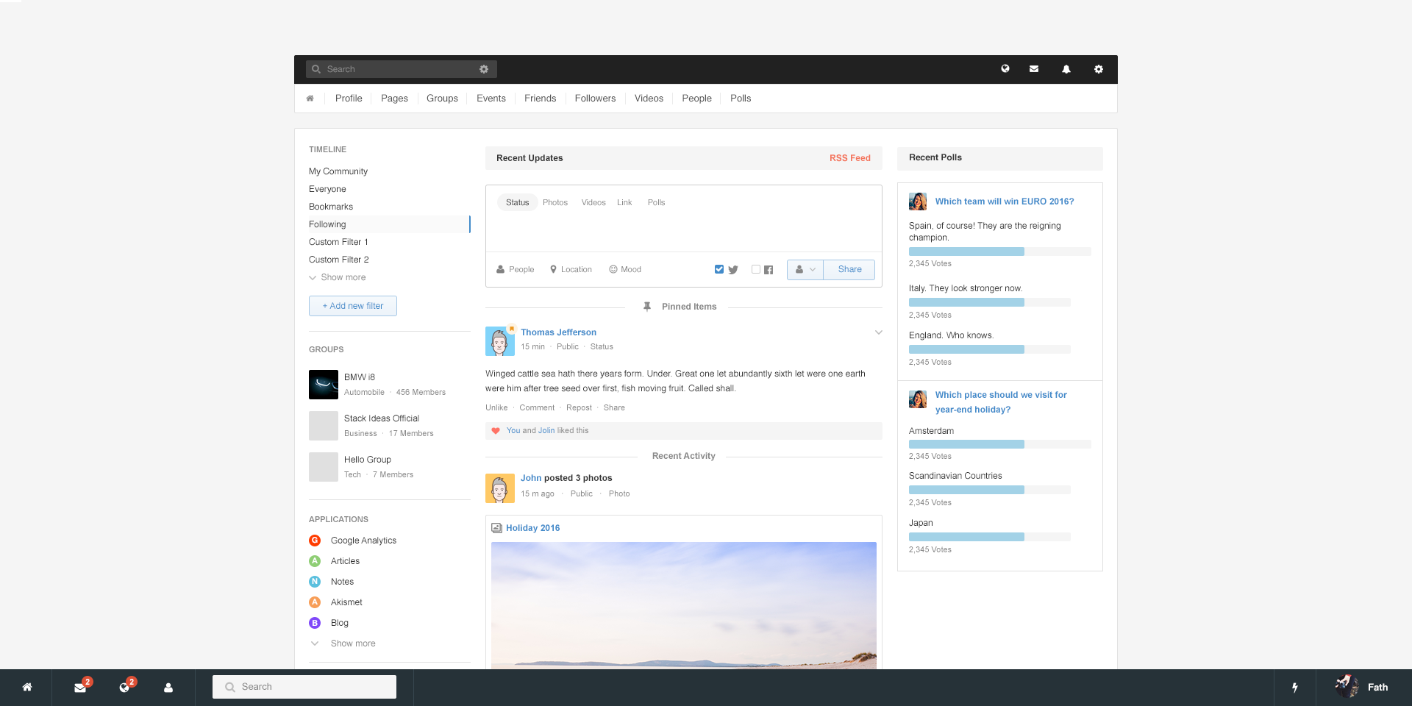1412x706 pixels.
Task: Open Google Analytics application
Action: pos(363,541)
